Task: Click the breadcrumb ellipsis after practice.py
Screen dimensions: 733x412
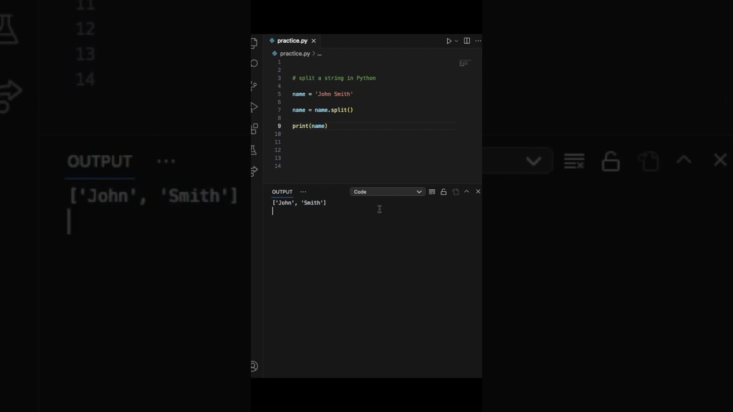Action: [320, 53]
